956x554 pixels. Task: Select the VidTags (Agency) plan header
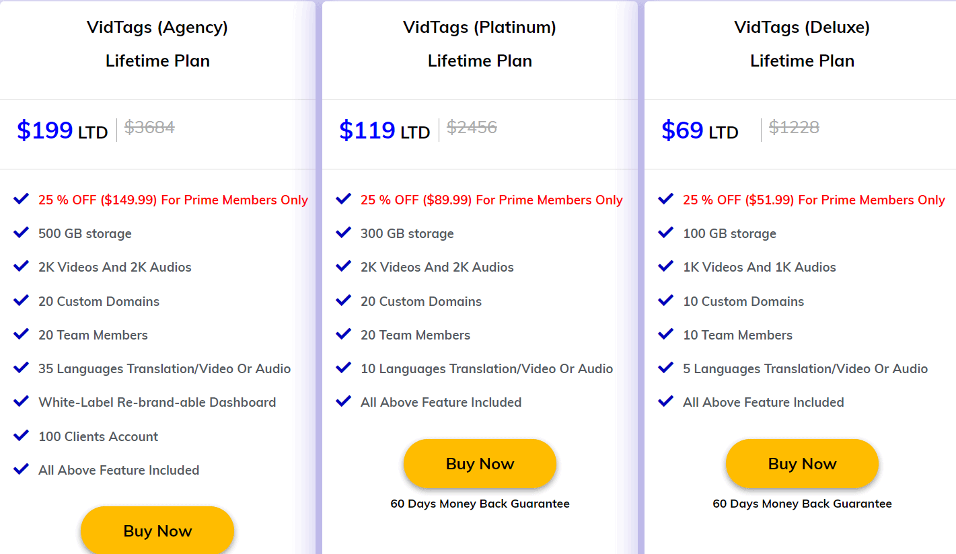(157, 28)
